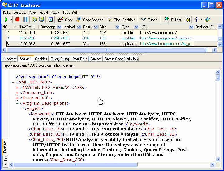This screenshot has width=224, height=171.
Task: Click the red Stop capture button
Action: click(17, 20)
